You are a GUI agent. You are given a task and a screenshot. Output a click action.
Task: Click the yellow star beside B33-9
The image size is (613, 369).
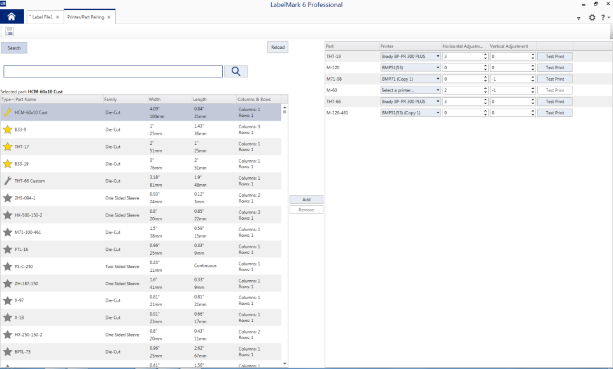click(x=8, y=130)
